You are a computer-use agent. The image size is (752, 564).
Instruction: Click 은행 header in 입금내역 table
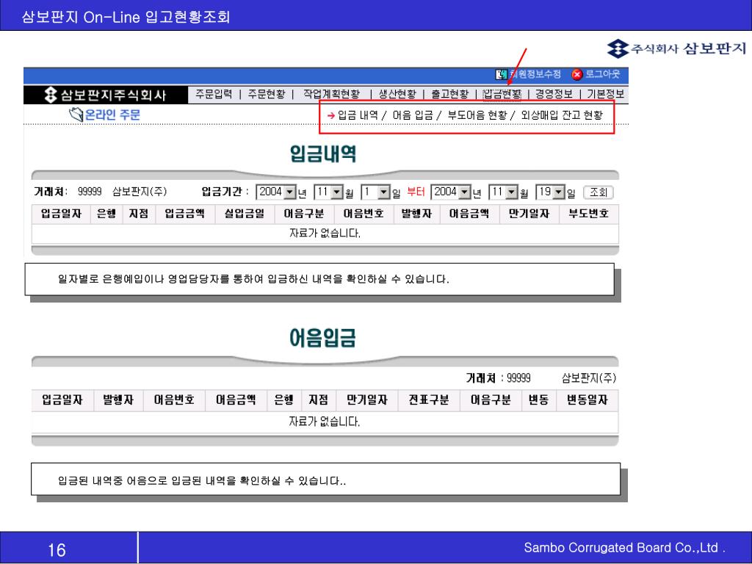coord(106,214)
